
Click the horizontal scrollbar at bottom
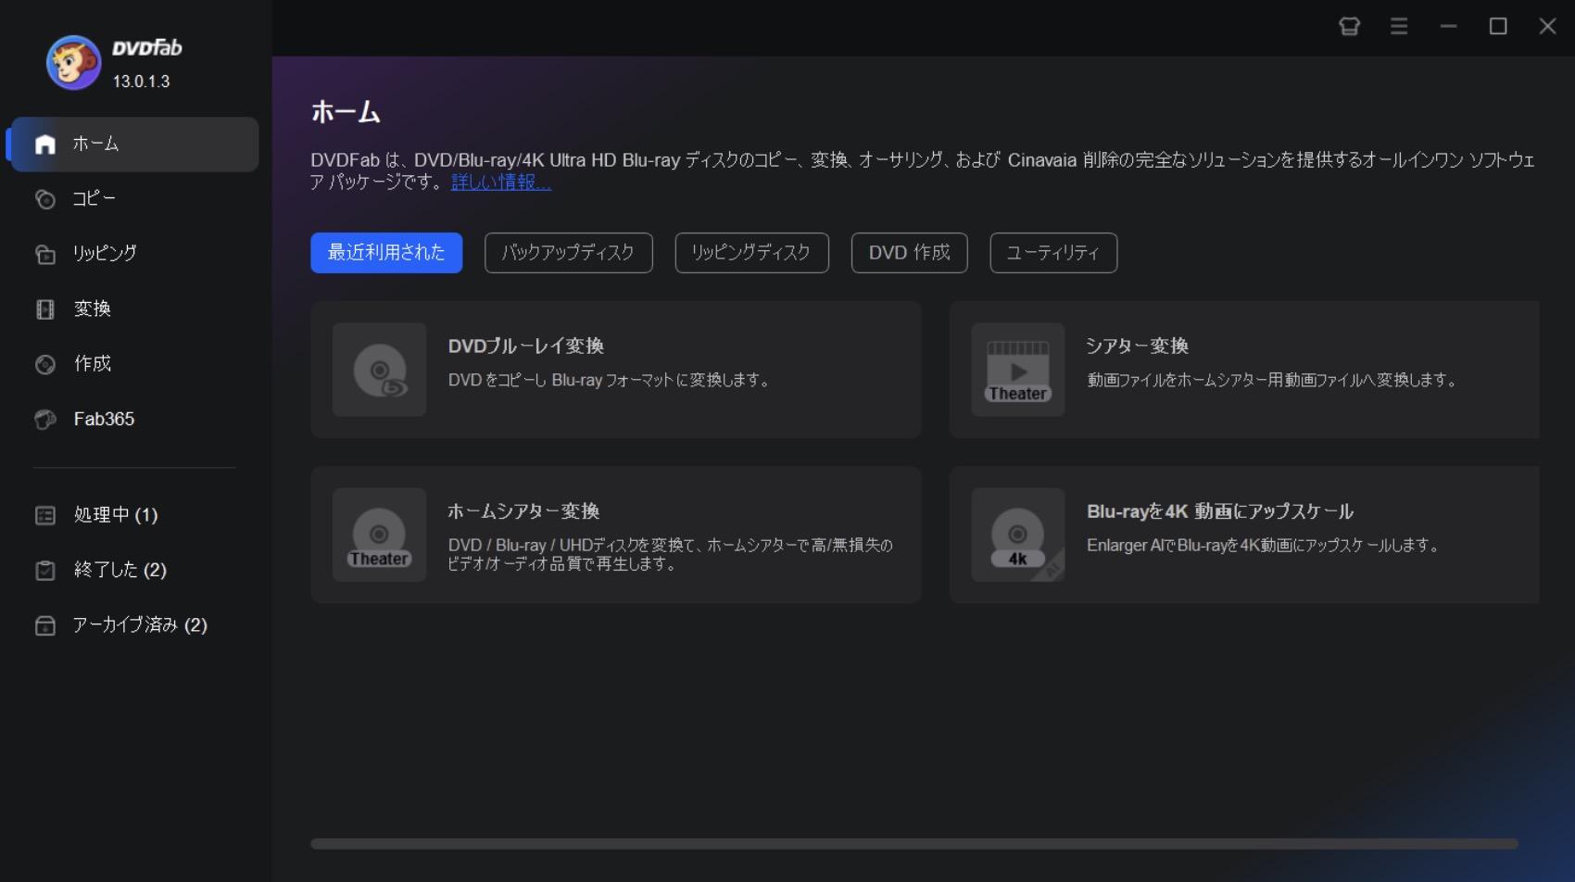click(914, 844)
